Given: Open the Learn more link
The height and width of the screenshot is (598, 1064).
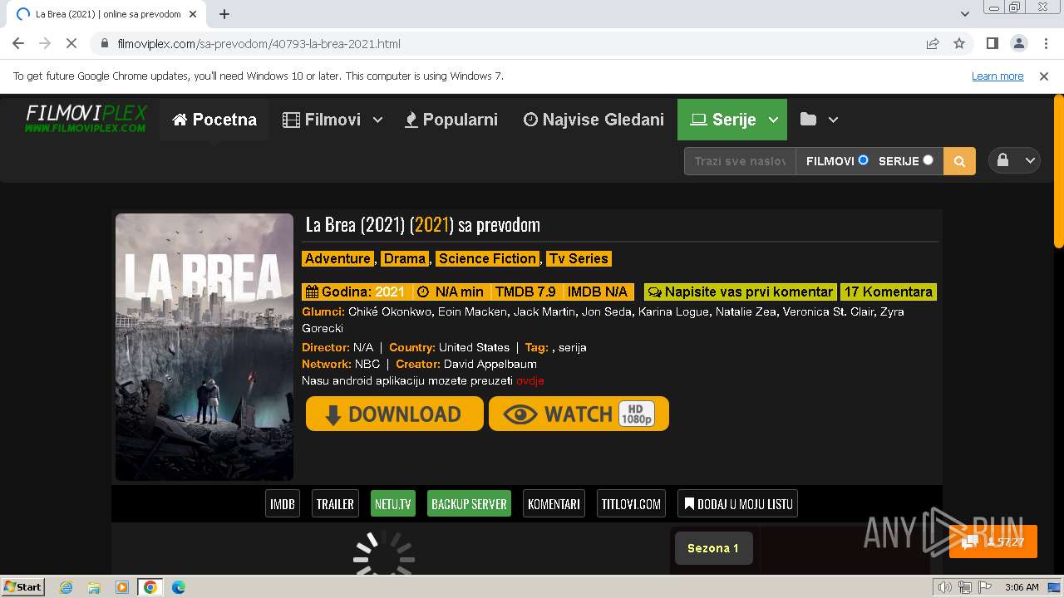Looking at the screenshot, I should pyautogui.click(x=997, y=76).
